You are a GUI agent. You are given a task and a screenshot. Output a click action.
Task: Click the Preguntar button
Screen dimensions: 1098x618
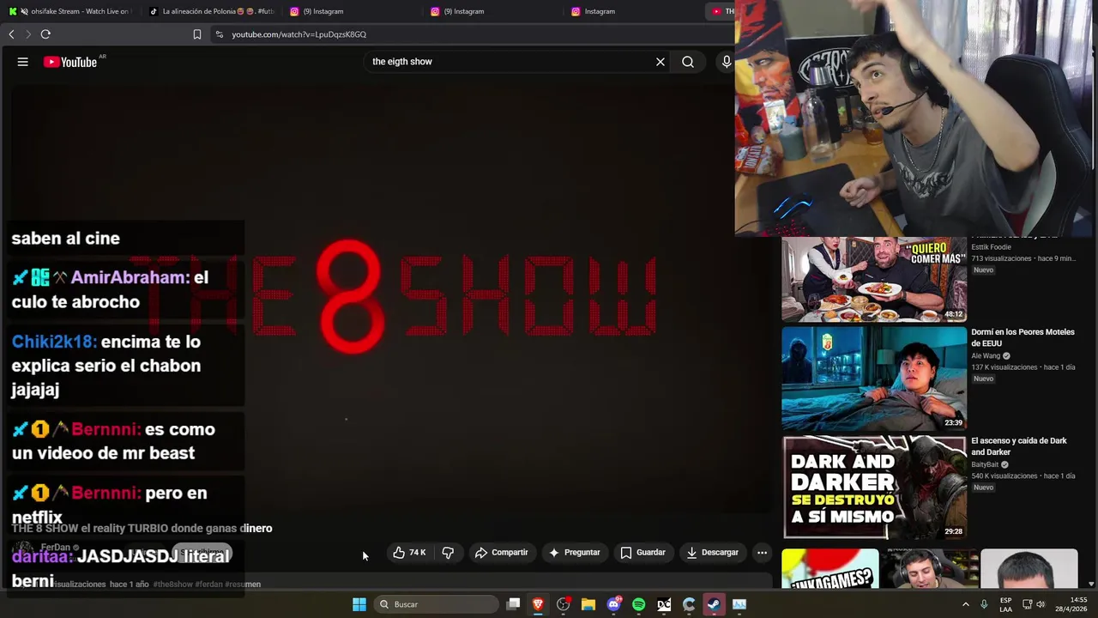pos(575,553)
